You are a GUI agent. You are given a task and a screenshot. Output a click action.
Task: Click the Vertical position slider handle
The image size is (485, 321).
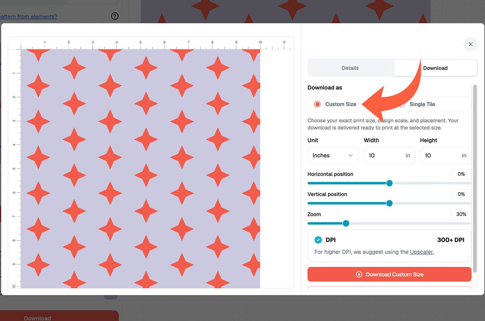pyautogui.click(x=389, y=203)
